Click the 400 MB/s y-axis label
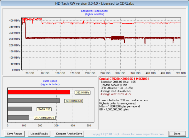The image size is (189, 138). (x=14, y=21)
